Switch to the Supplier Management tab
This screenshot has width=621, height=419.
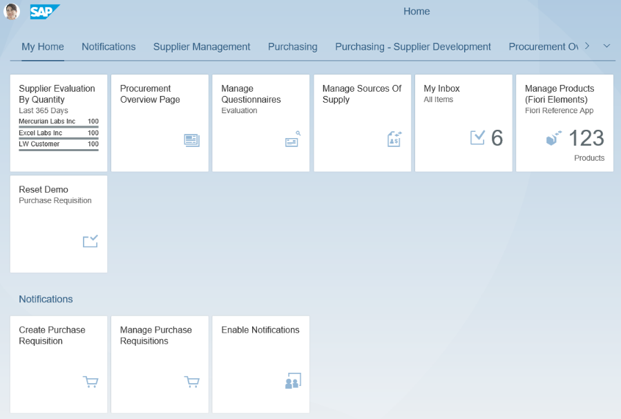(202, 47)
